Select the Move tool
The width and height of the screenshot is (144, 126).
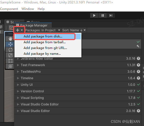(x=10, y=44)
